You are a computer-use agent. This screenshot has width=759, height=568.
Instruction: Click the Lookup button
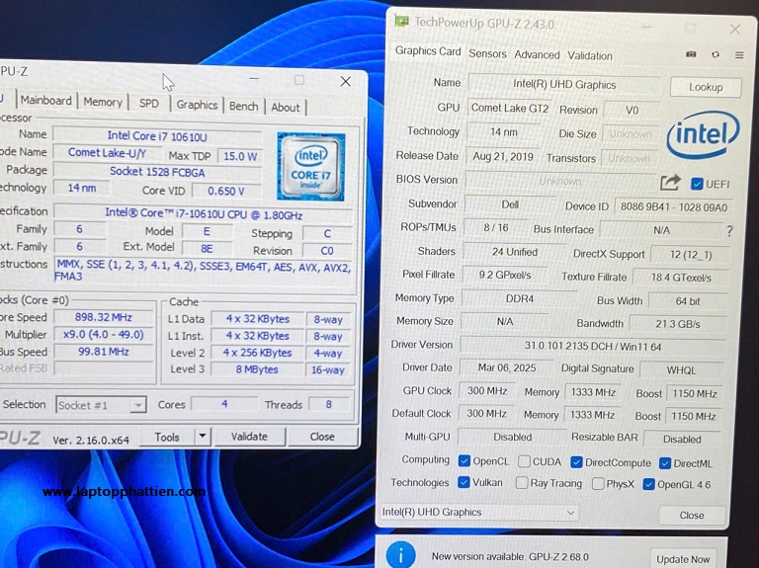pyautogui.click(x=705, y=87)
